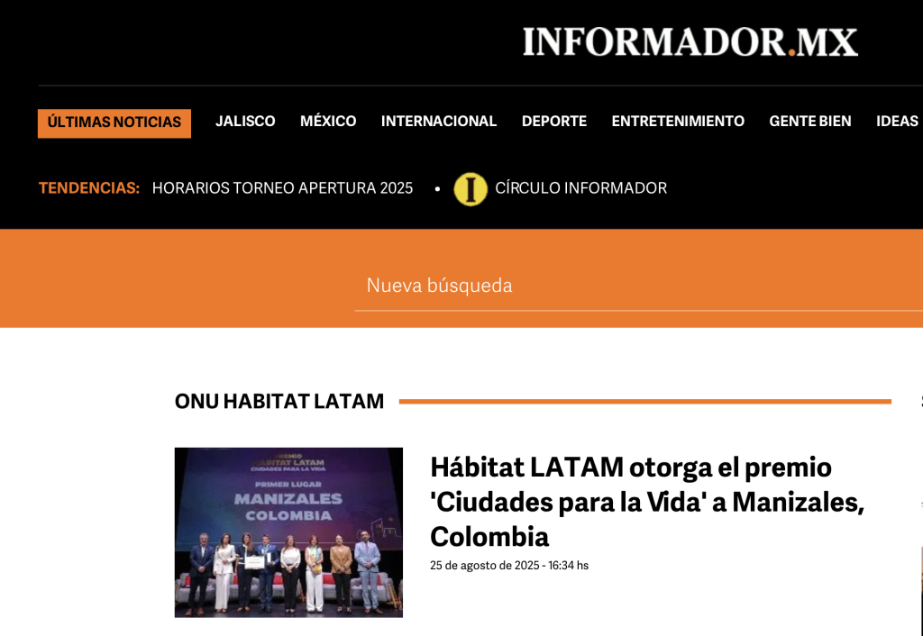
Task: Click the TENDENCIAS label
Action: (89, 188)
